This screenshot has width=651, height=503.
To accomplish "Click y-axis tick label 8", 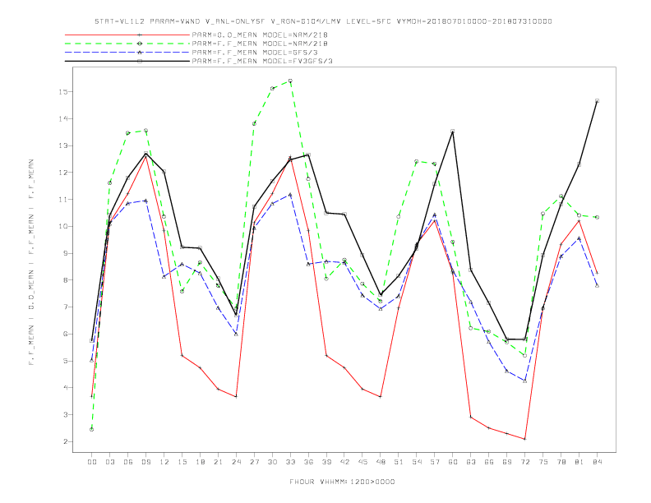I will pyautogui.click(x=66, y=280).
